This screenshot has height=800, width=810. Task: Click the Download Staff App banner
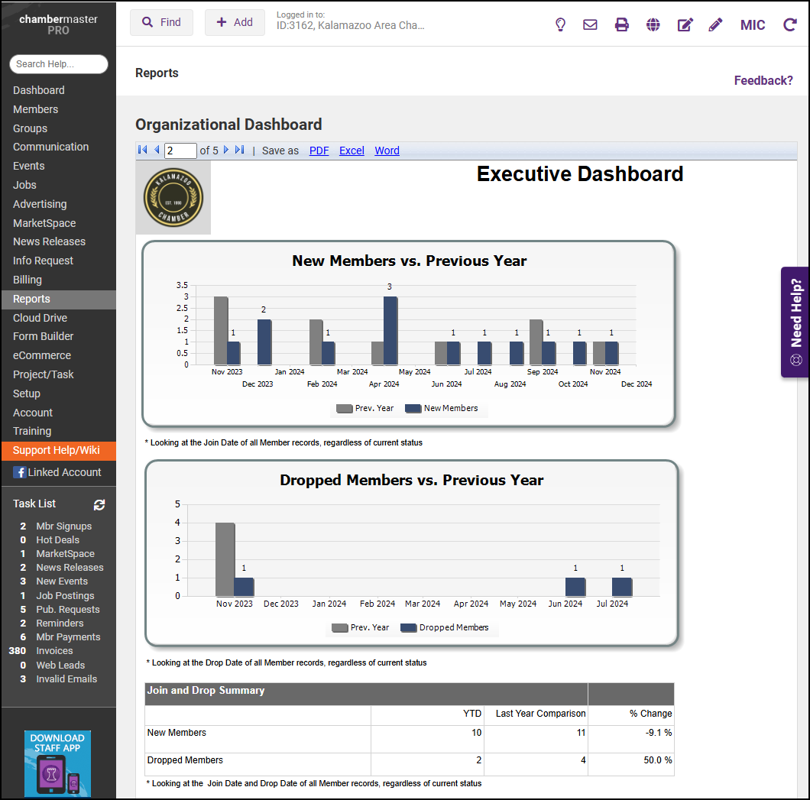[x=57, y=763]
